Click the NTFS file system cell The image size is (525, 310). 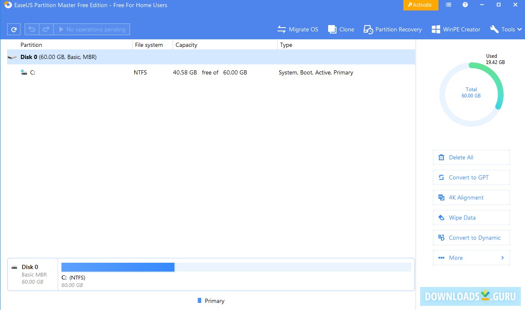coord(140,72)
